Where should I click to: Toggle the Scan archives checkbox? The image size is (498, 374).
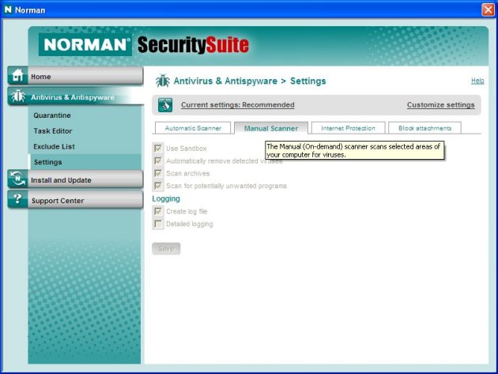158,173
